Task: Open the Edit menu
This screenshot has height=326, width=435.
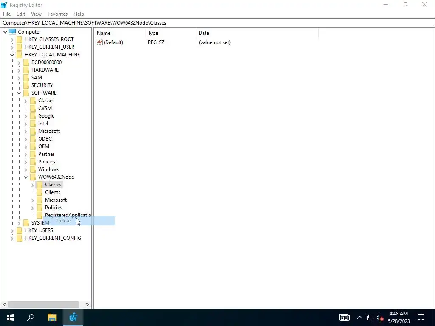Action: 21,14
